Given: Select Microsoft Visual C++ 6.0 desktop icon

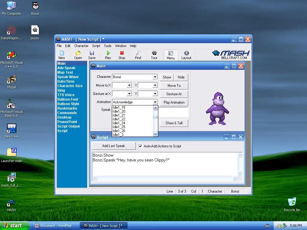Looking at the screenshot, I should (x=11, y=60).
